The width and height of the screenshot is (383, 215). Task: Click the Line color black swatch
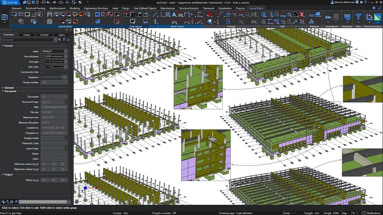(57, 67)
